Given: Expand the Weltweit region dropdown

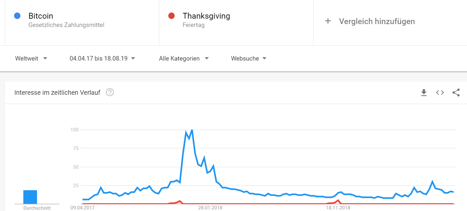Looking at the screenshot, I should pyautogui.click(x=31, y=58).
